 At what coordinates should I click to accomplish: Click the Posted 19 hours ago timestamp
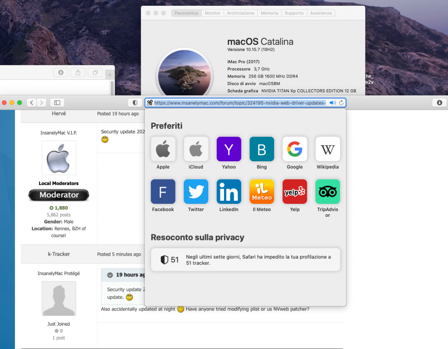point(118,113)
